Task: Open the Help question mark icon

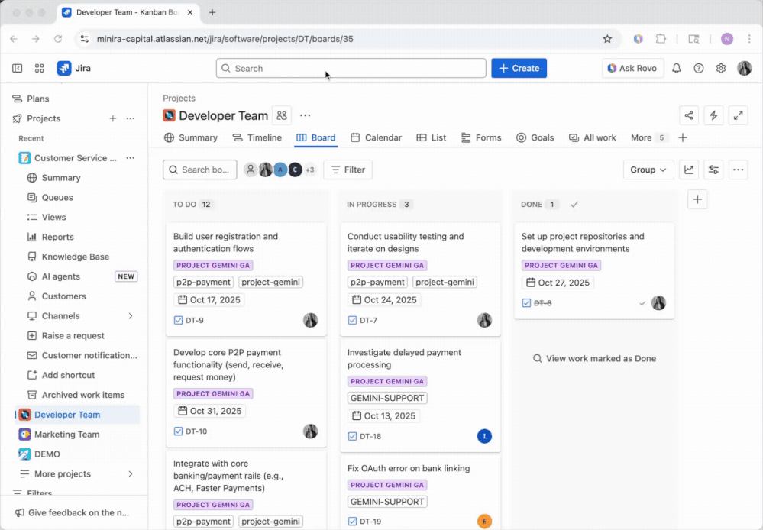Action: (698, 68)
